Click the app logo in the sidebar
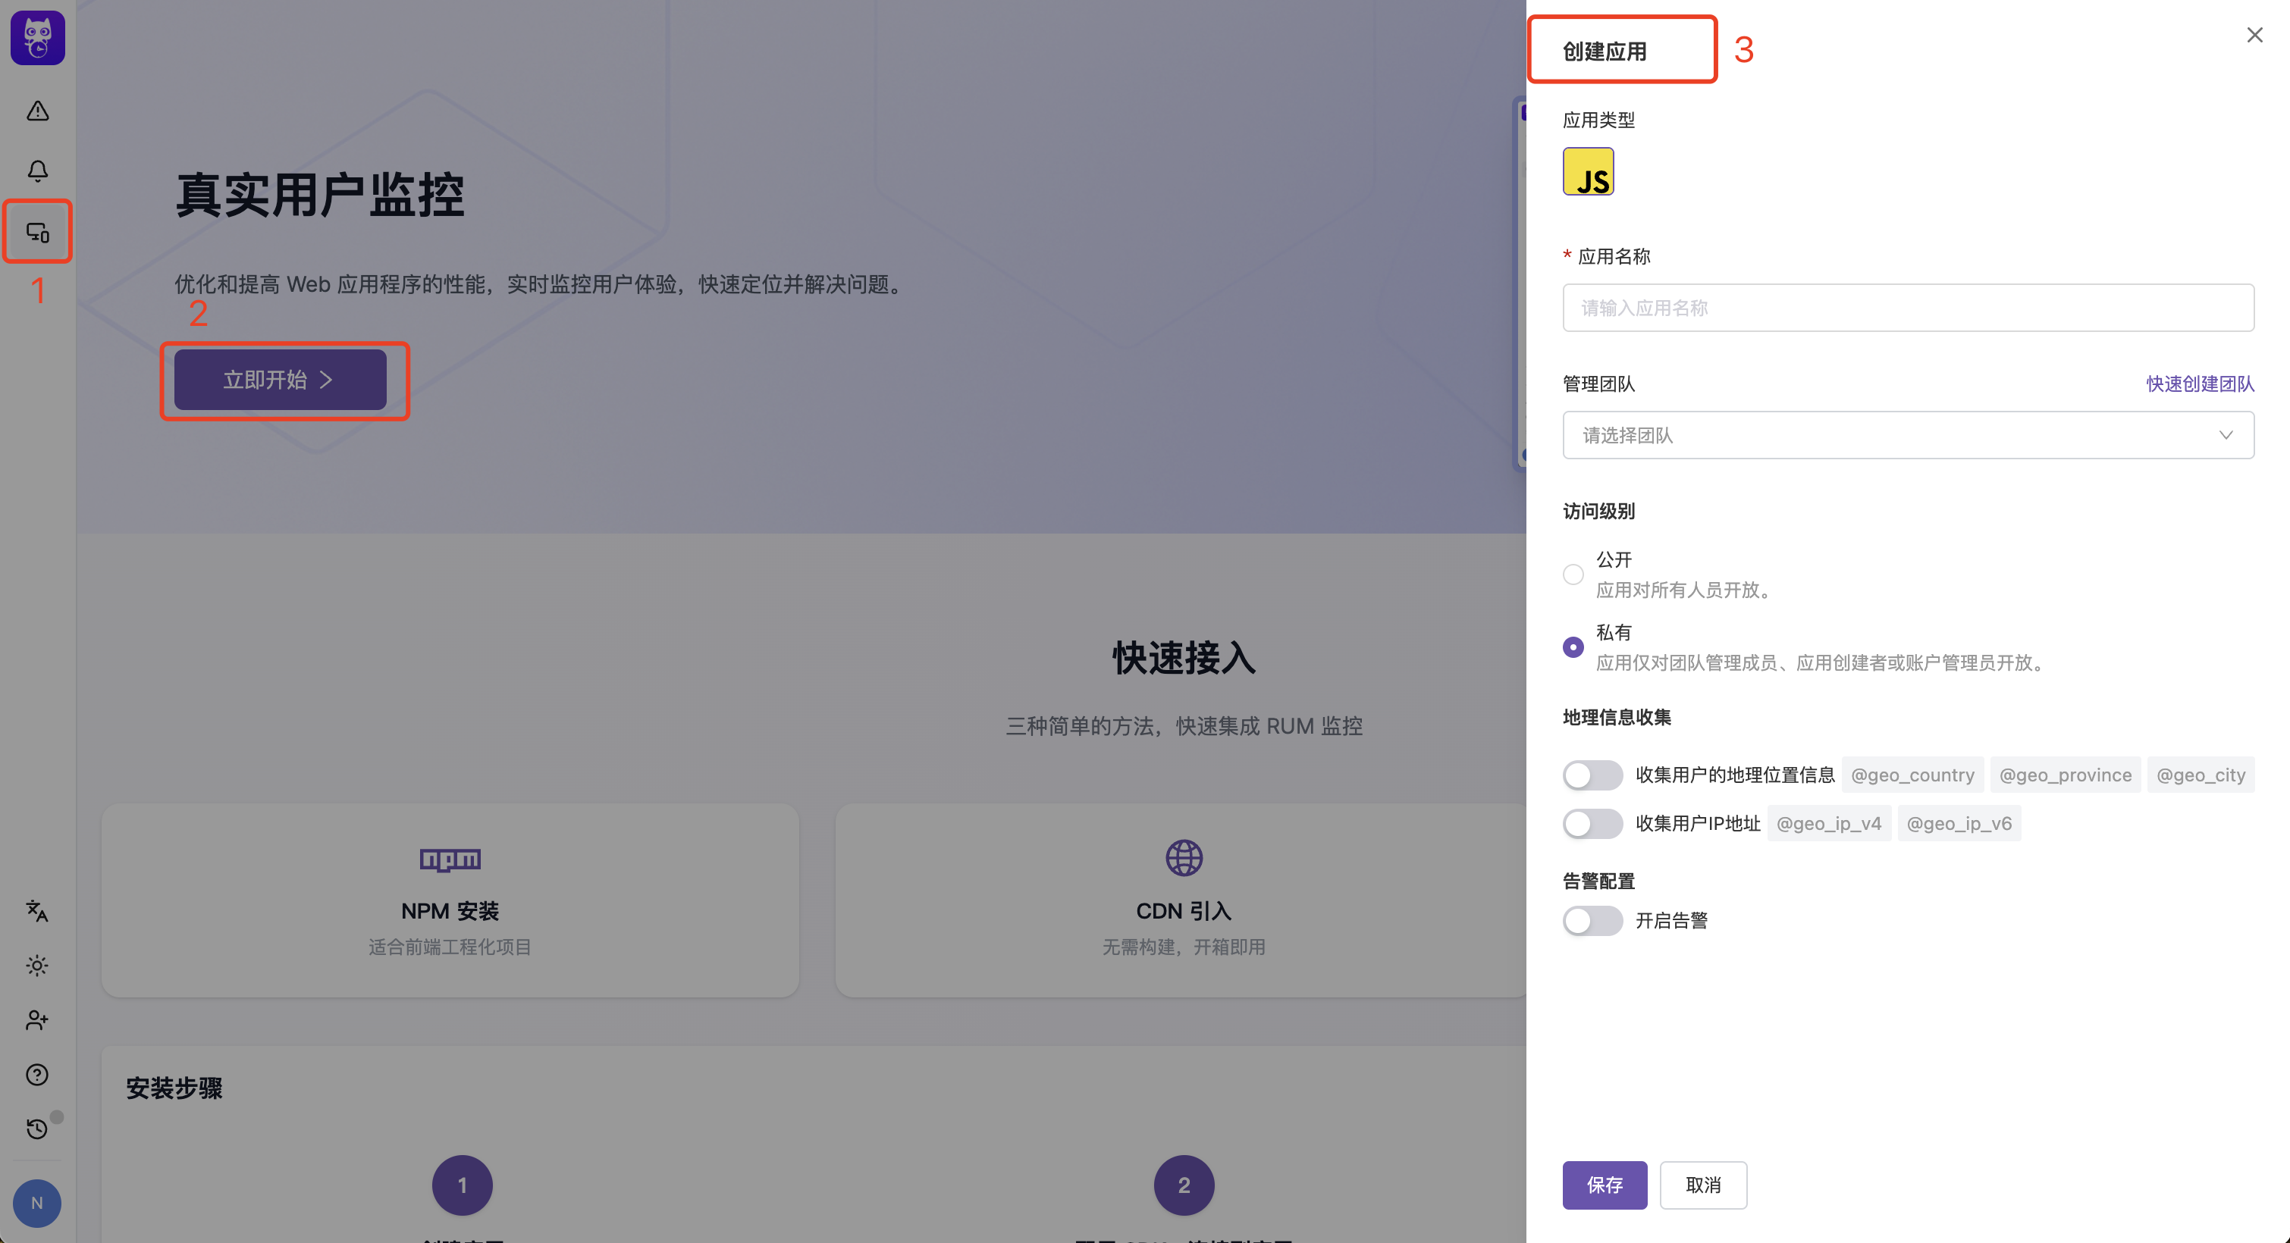 pyautogui.click(x=37, y=37)
